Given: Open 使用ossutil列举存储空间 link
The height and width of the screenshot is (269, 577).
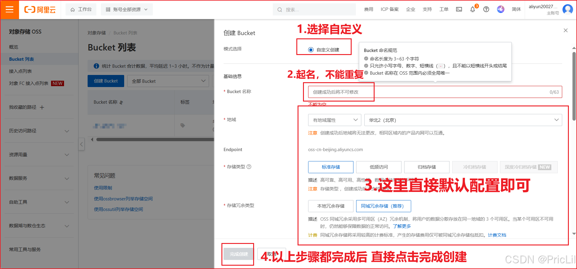Looking at the screenshot, I should 118,209.
